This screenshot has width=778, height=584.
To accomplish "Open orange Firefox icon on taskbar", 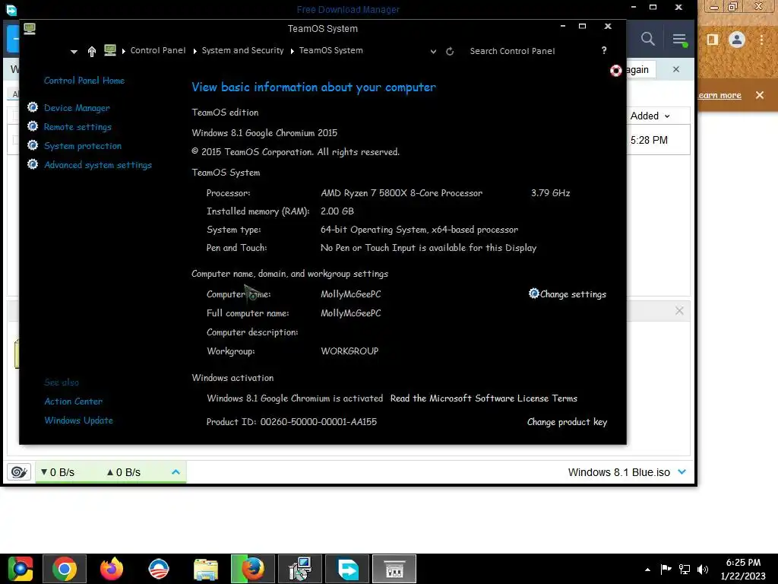I will coord(112,569).
